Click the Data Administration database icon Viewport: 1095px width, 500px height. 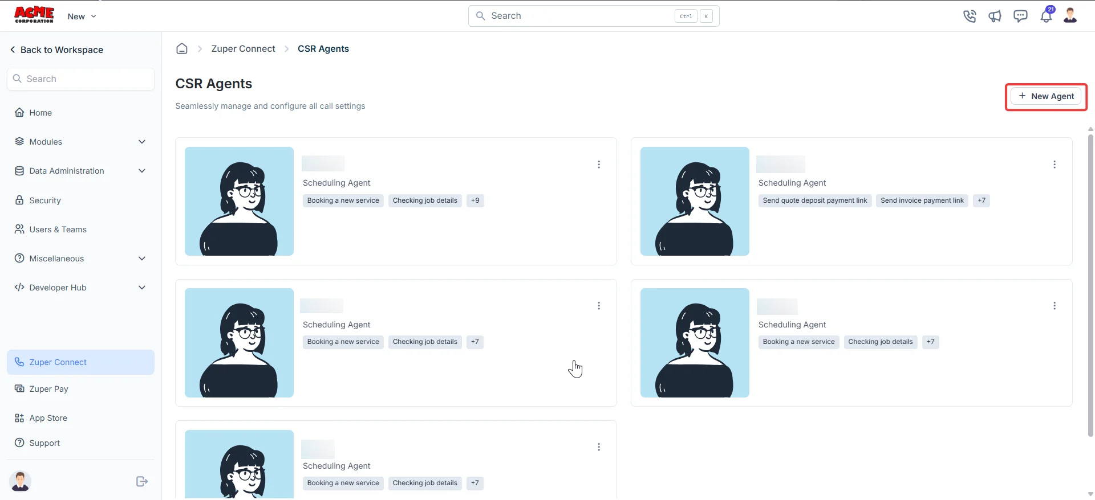click(x=19, y=171)
